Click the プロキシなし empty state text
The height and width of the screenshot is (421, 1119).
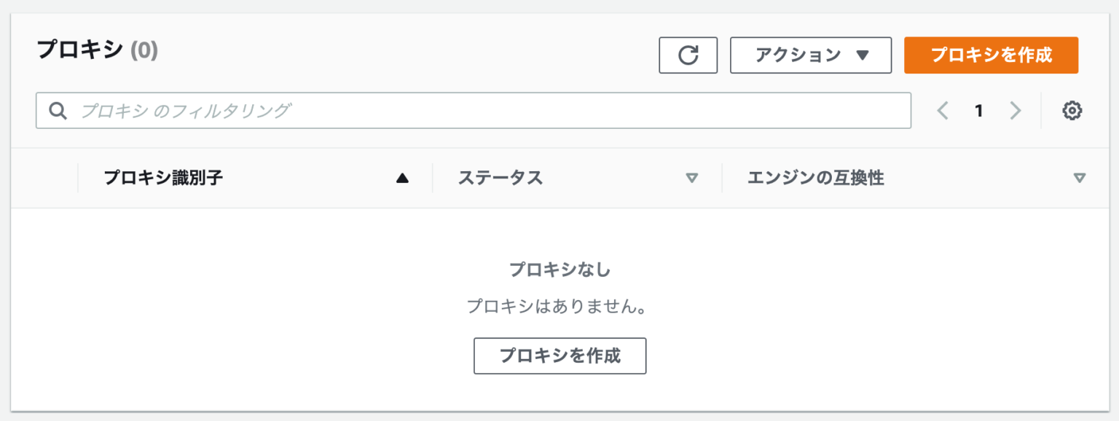pyautogui.click(x=559, y=269)
